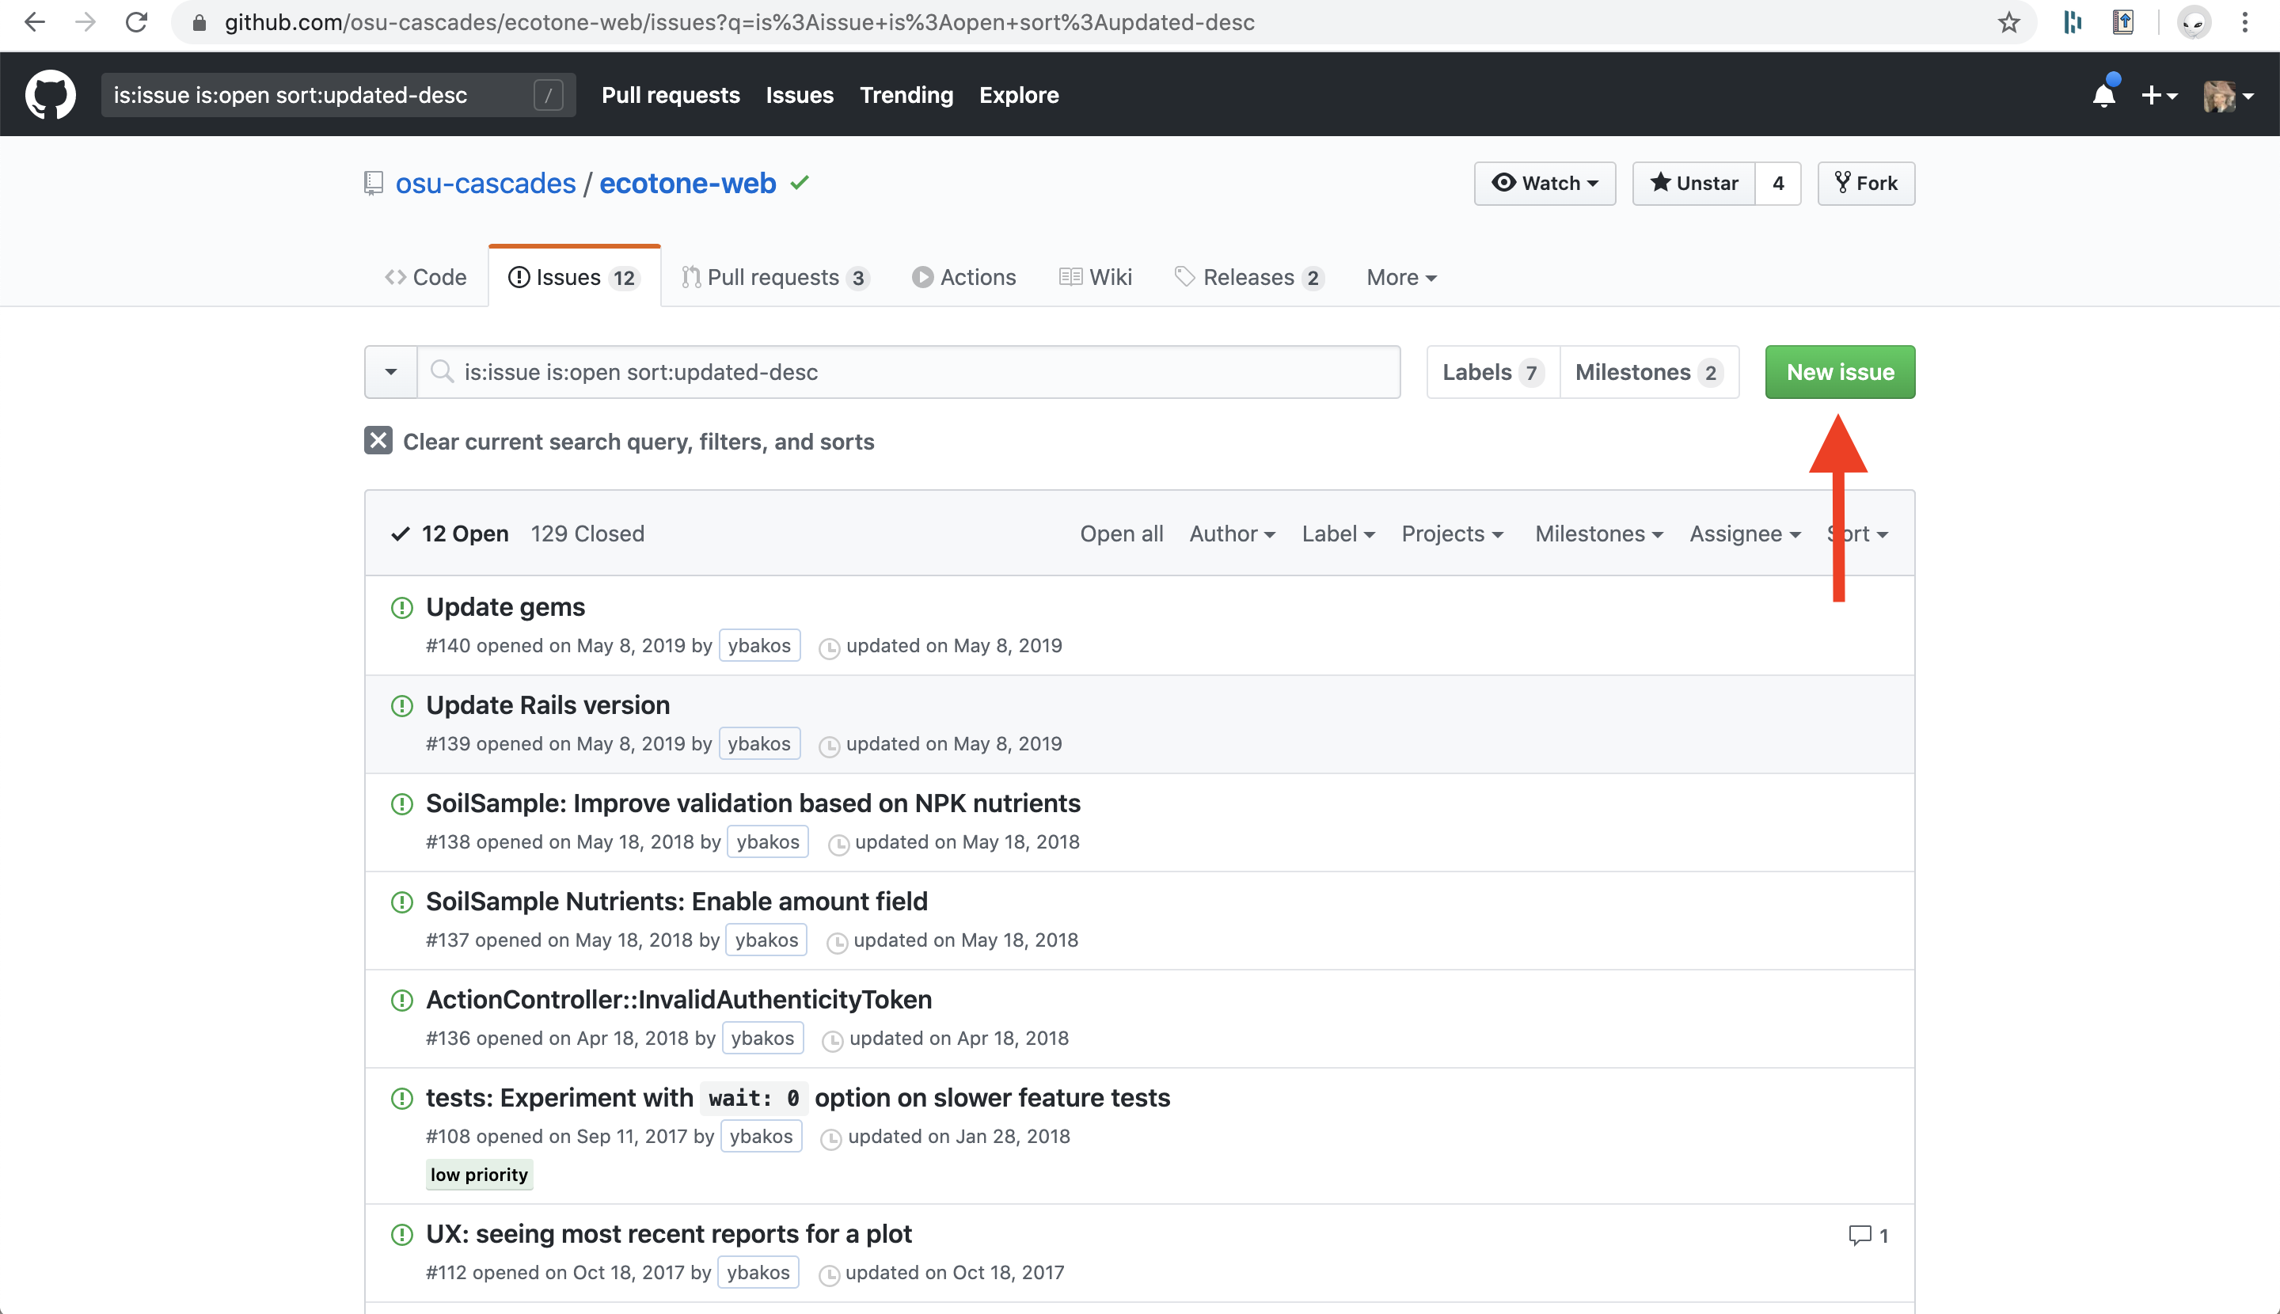This screenshot has width=2280, height=1314.
Task: Show the 129 Closed issues
Action: click(x=587, y=534)
